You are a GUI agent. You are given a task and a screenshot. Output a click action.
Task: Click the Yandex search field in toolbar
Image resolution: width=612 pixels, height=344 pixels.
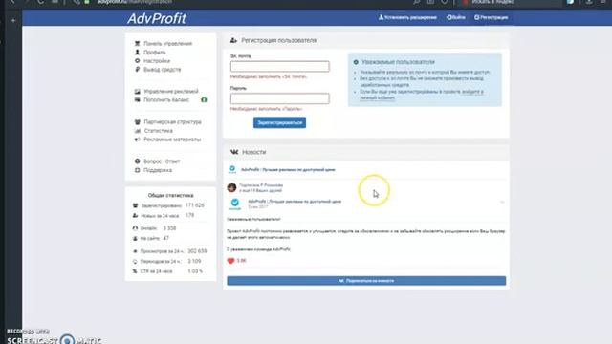(x=512, y=2)
